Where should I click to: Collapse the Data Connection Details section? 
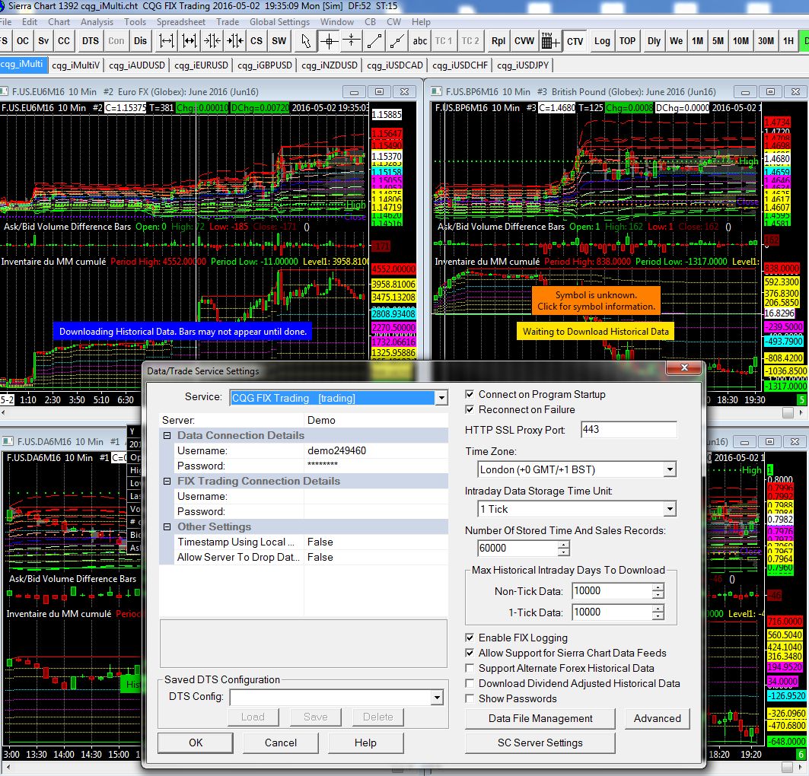tap(167, 435)
